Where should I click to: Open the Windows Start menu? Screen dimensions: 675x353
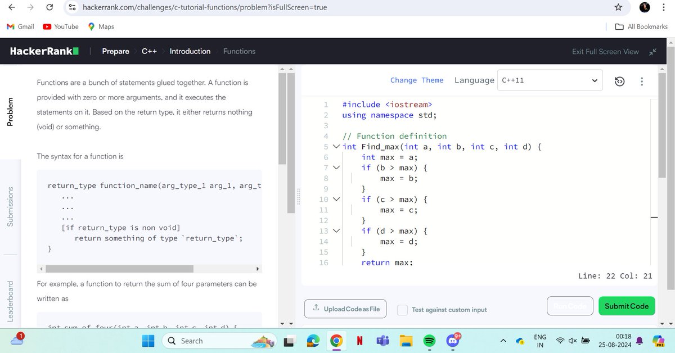(148, 341)
